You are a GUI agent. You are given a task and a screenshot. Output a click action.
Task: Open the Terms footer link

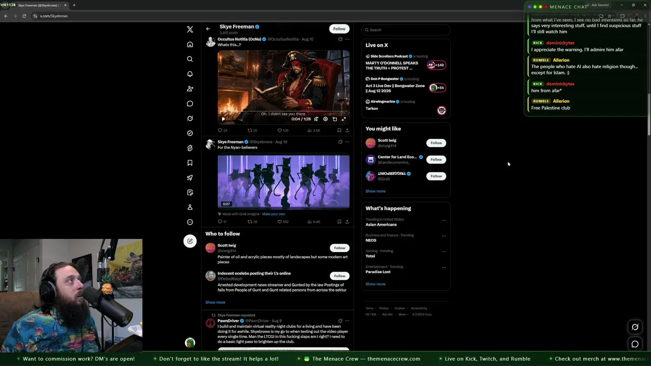click(x=369, y=308)
